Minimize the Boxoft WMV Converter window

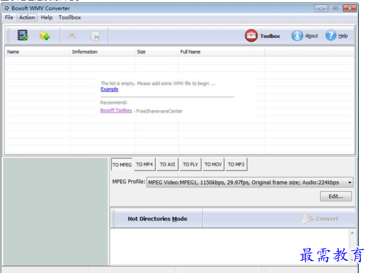click(321, 9)
